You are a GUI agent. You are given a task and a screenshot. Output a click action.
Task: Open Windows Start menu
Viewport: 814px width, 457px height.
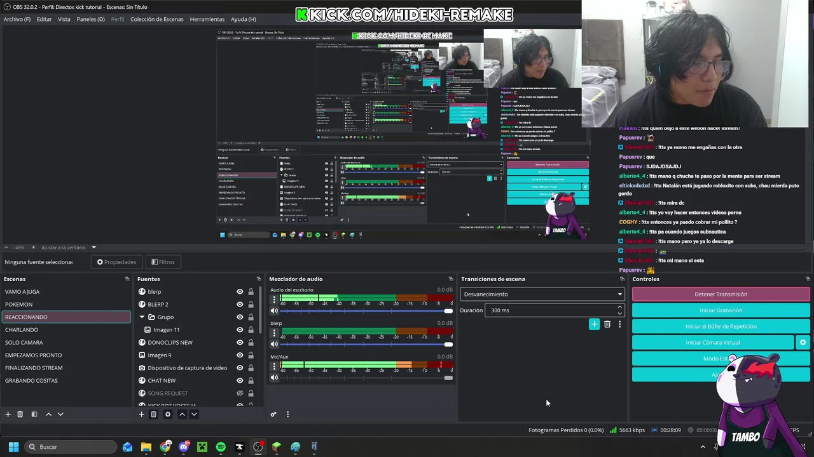[13, 447]
